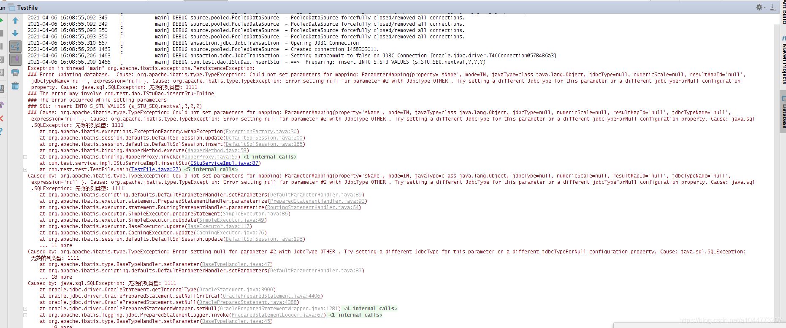Jump to TestFile.java:27
The height and width of the screenshot is (328, 786).
pyautogui.click(x=155, y=169)
